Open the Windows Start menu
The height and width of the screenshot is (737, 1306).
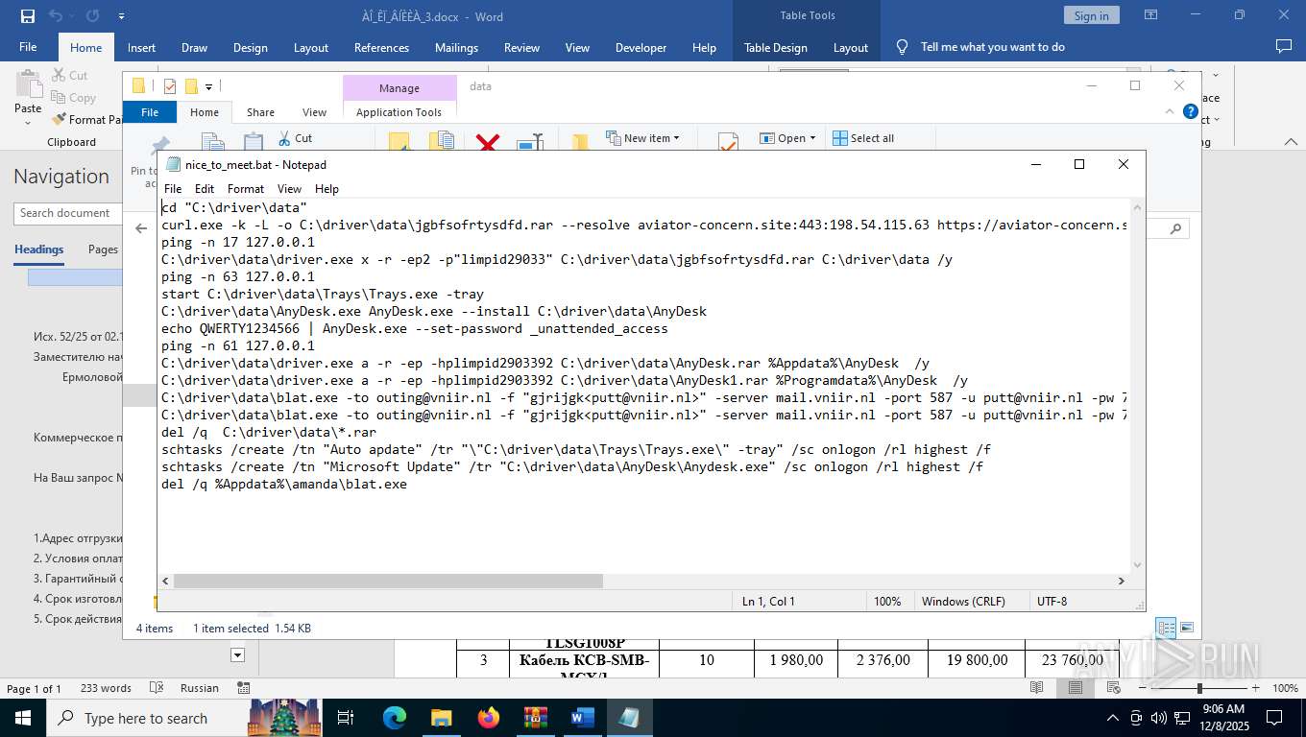pyautogui.click(x=22, y=718)
